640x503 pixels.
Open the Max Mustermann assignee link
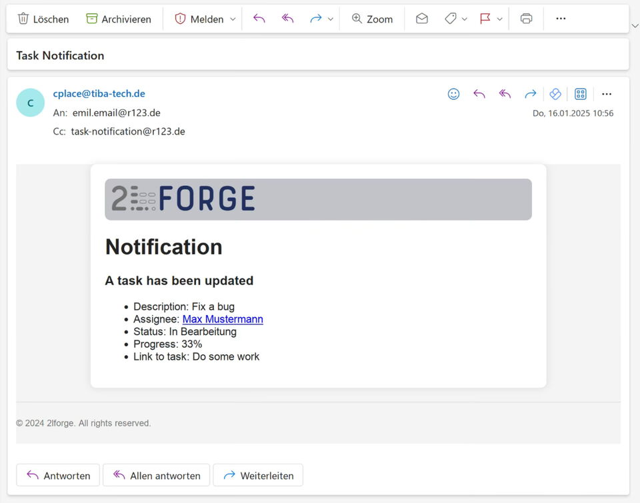223,319
